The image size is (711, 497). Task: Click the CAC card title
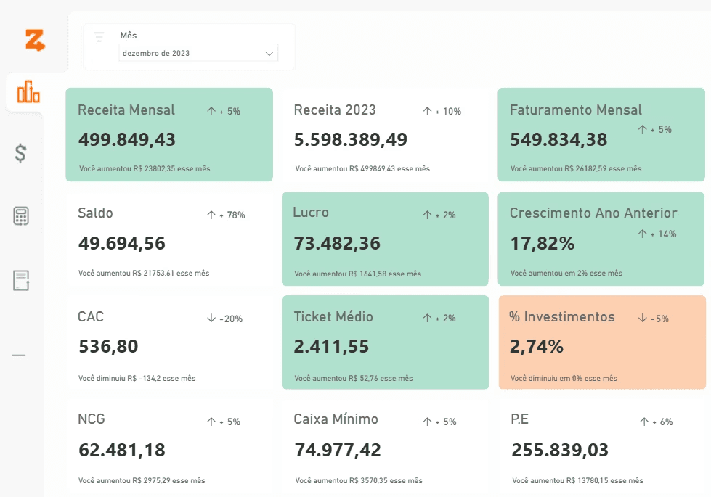(91, 316)
